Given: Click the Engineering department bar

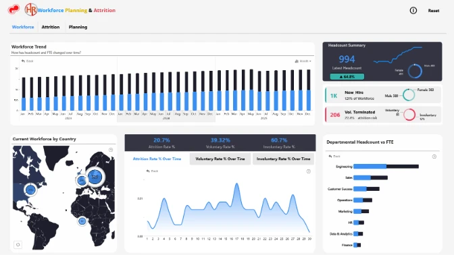Looking at the screenshot, I should coord(386,166).
